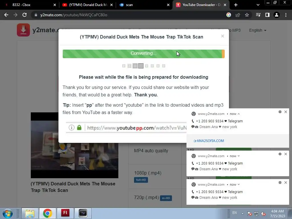Dismiss the bottom y2mate notification
This screenshot has height=219, width=292.
tap(286, 182)
